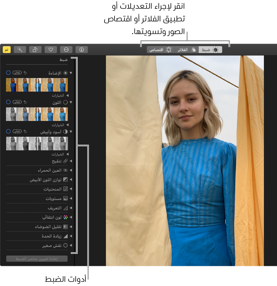The height and width of the screenshot is (286, 277).
Task: Click the noise reduction grid icon
Action: pos(65,227)
